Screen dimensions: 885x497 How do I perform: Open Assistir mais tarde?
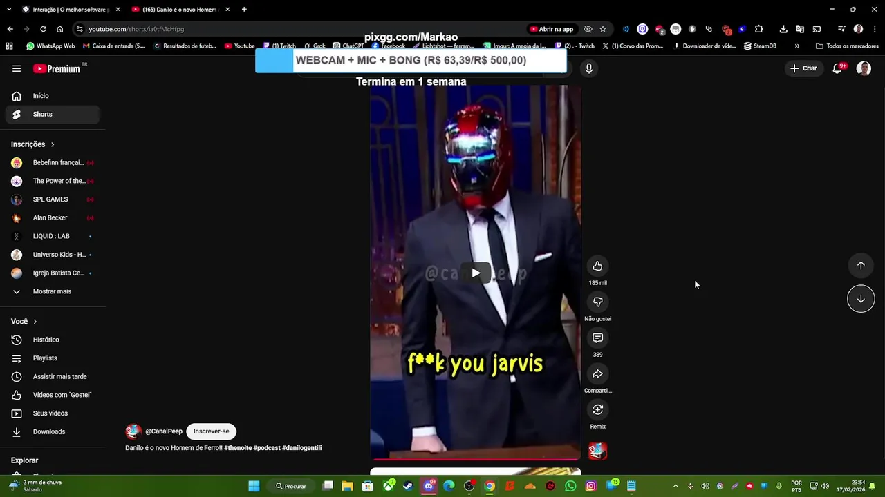[x=53, y=377]
